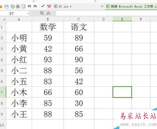Click the Print icon

pos(18,7)
